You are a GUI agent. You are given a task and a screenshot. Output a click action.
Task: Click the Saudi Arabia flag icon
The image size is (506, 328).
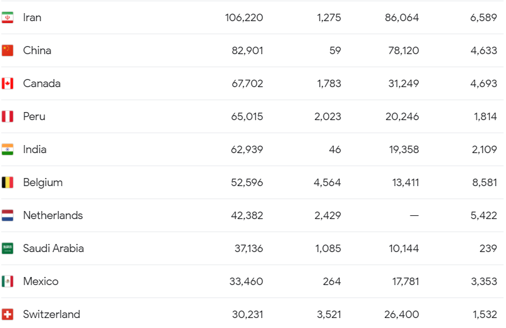[x=7, y=248]
